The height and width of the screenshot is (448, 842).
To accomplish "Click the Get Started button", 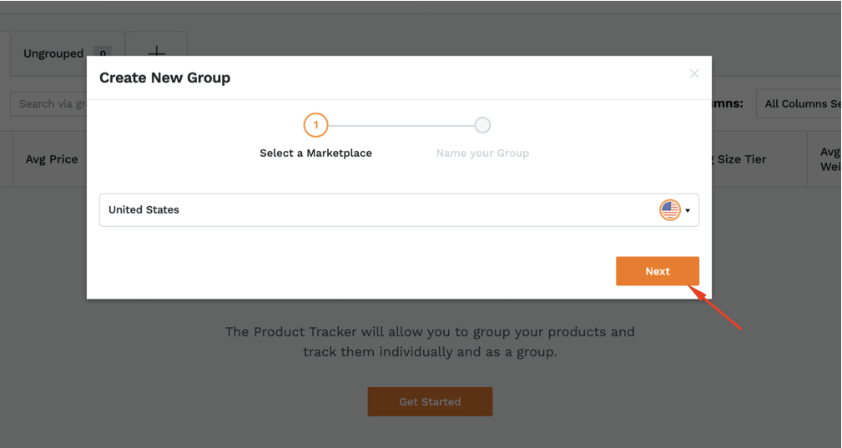I will pyautogui.click(x=430, y=401).
